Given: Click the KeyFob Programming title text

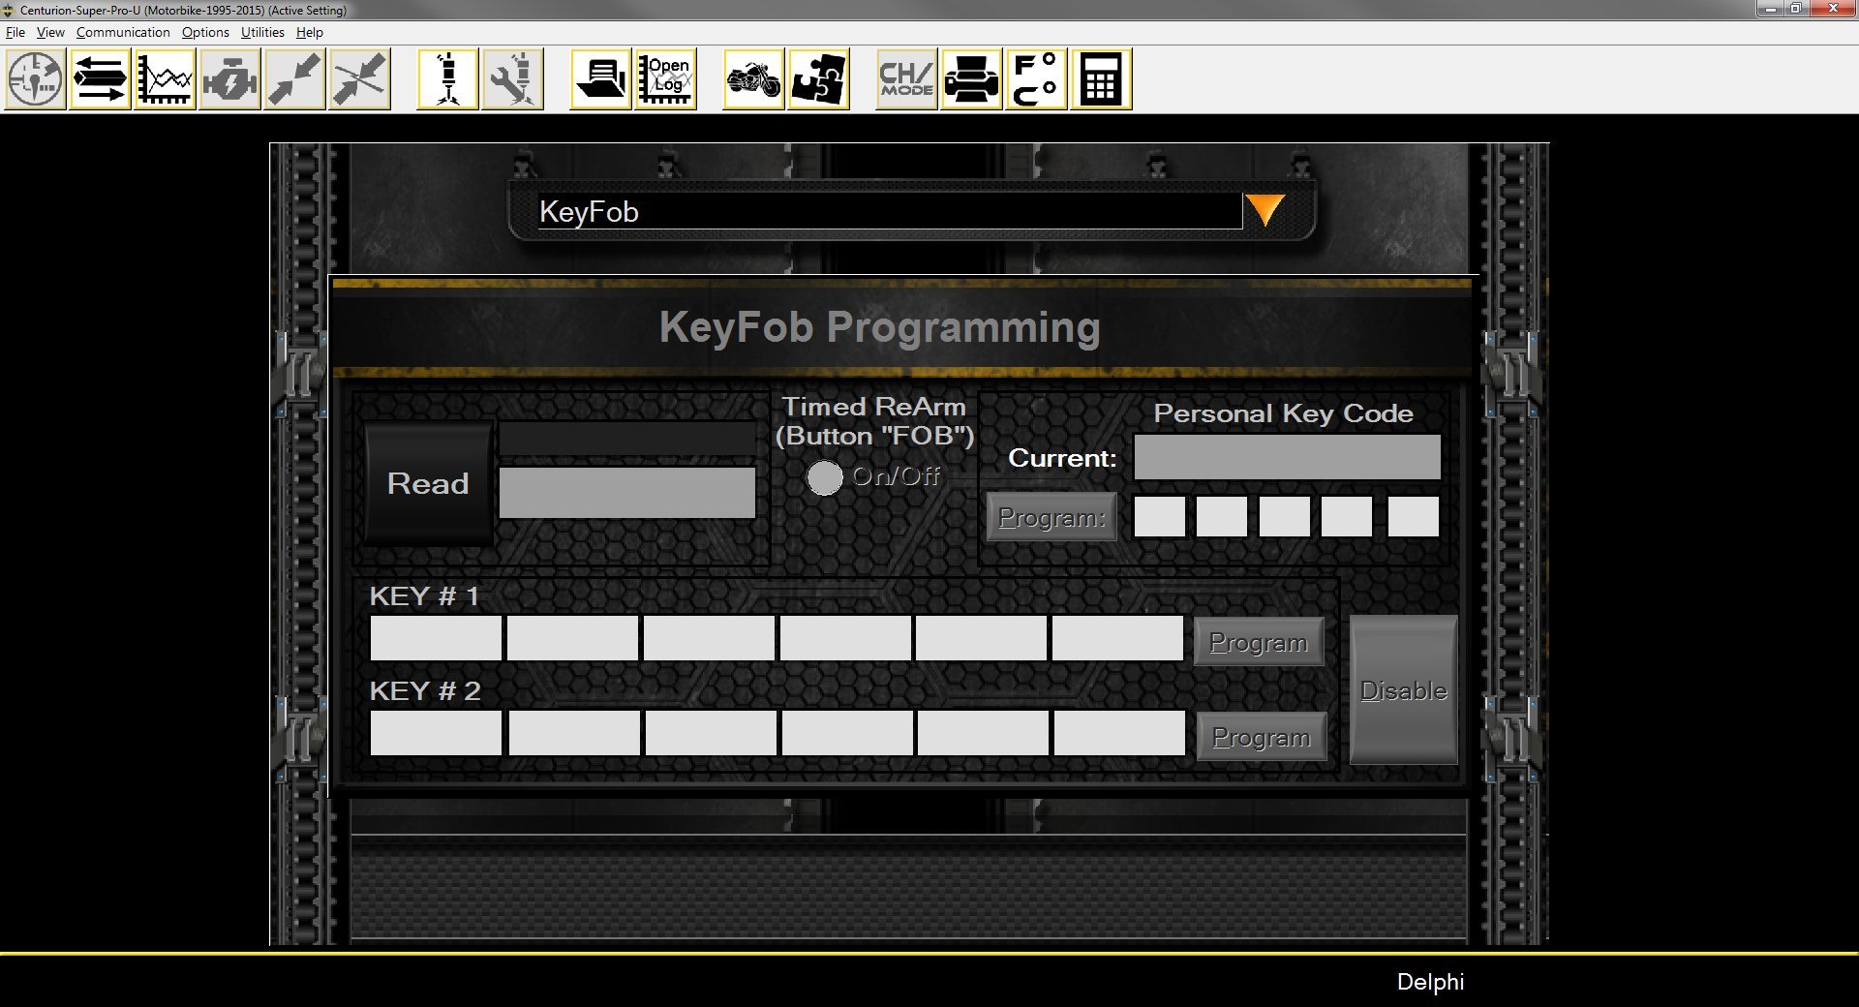Looking at the screenshot, I should pos(880,327).
